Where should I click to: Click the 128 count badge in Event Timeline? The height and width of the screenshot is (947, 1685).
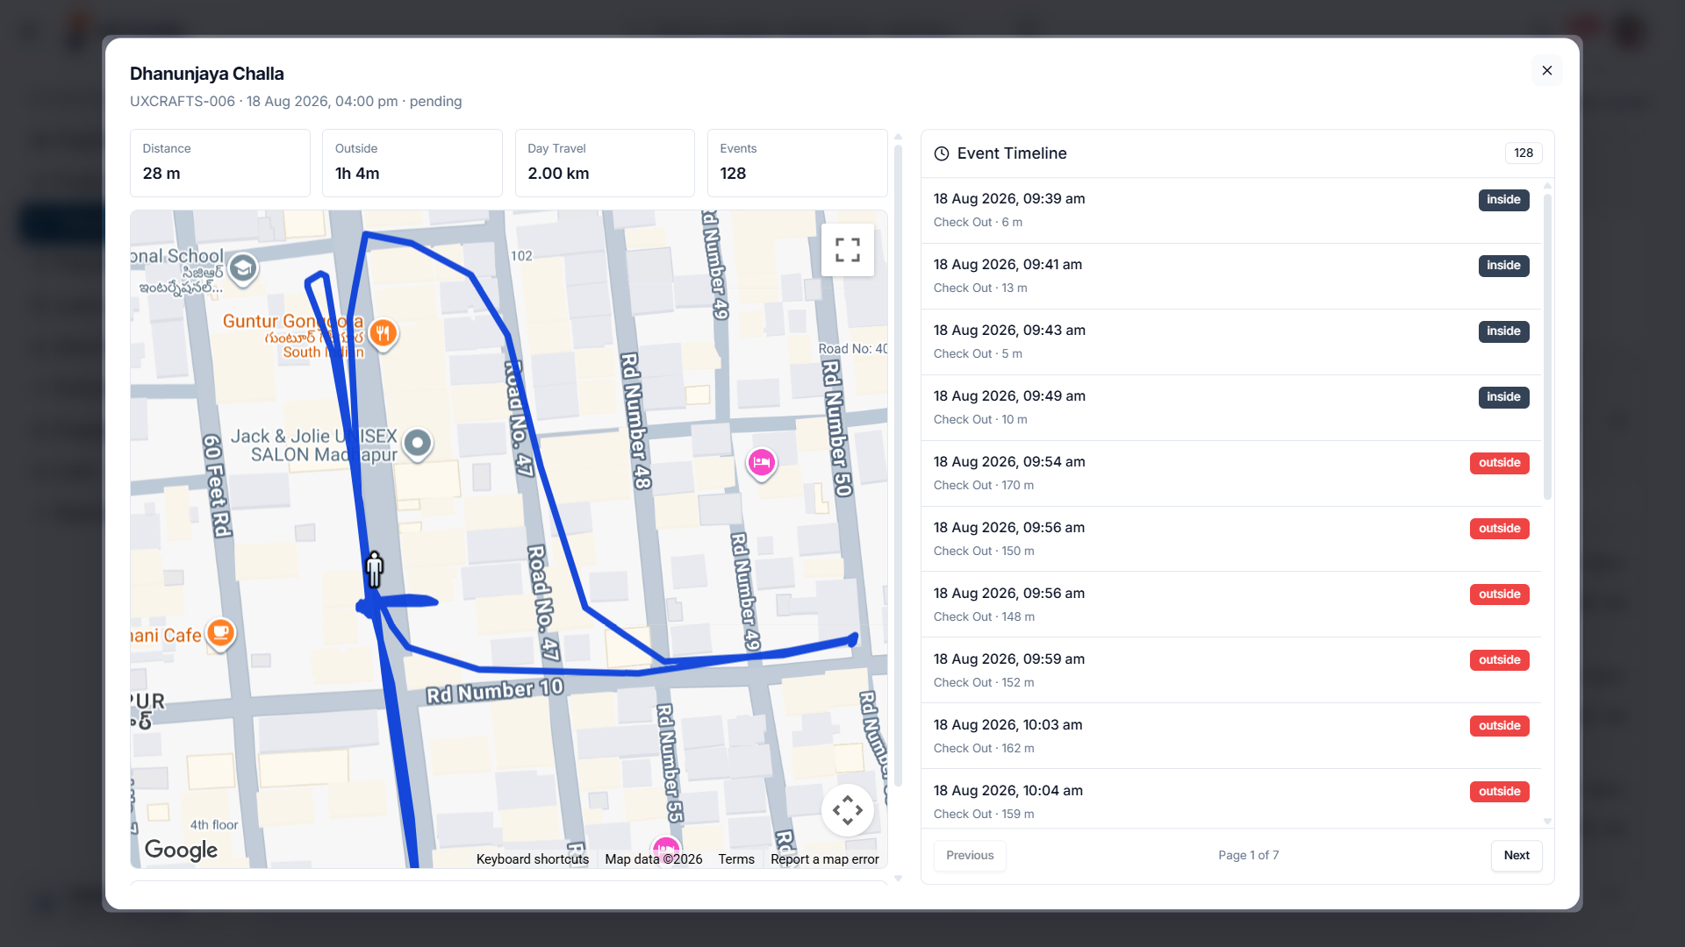(1524, 153)
